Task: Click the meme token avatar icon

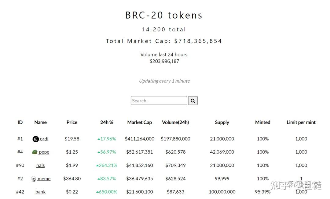Action: (34, 179)
